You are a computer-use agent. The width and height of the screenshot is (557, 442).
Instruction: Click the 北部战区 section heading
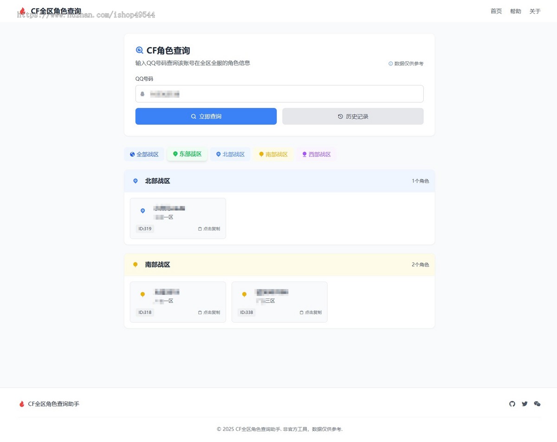click(158, 181)
